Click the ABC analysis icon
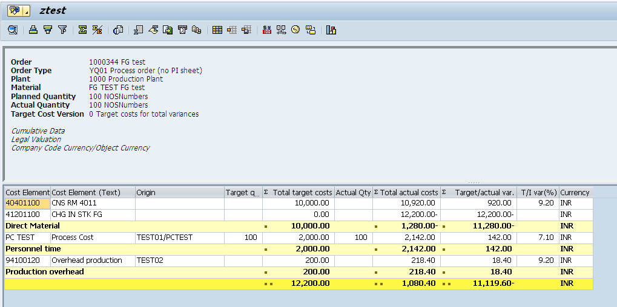Viewport: 617px width, 307px height. [x=196, y=30]
